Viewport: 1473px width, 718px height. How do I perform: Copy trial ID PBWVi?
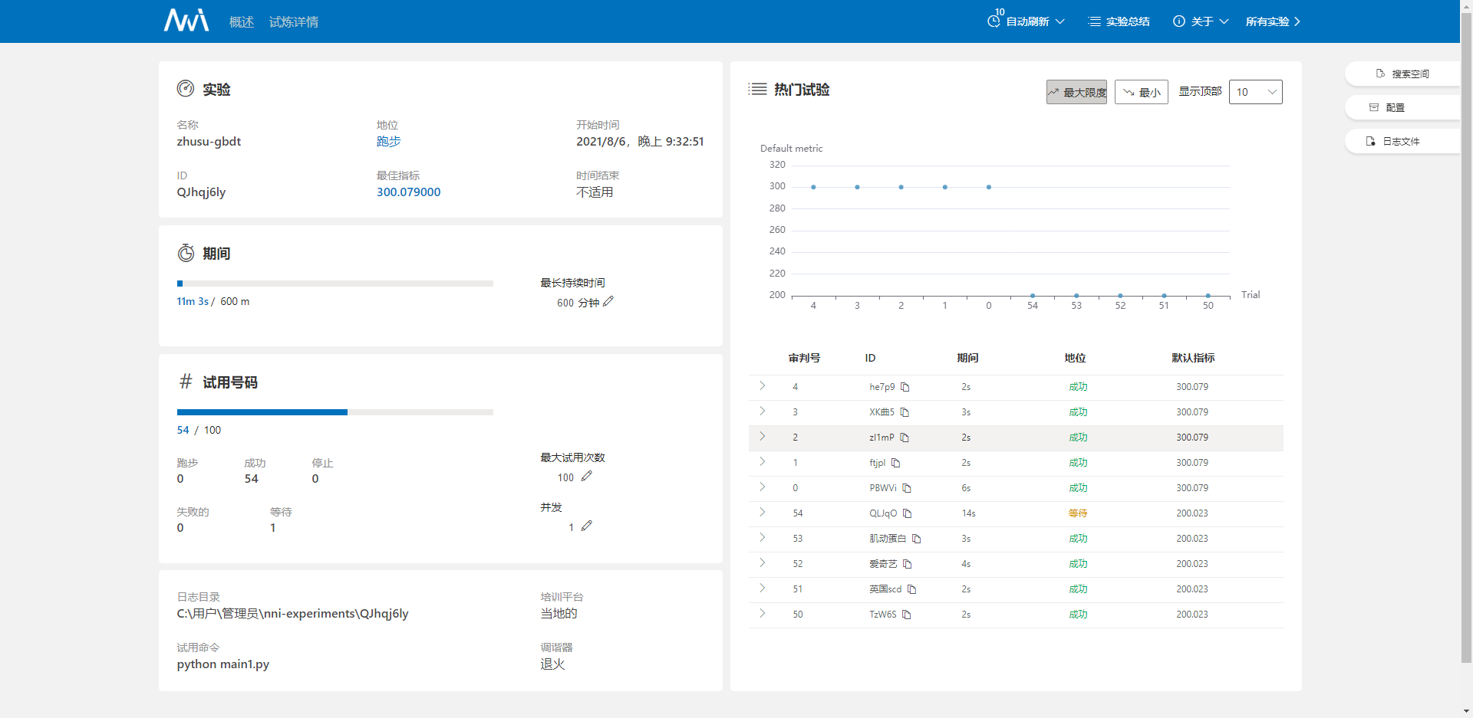coord(907,488)
